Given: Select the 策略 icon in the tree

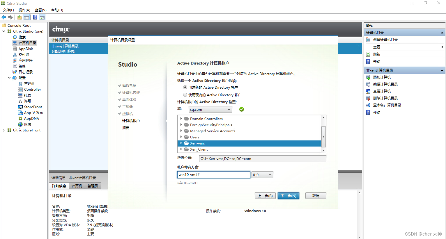Looking at the screenshot, I should click(x=15, y=66).
